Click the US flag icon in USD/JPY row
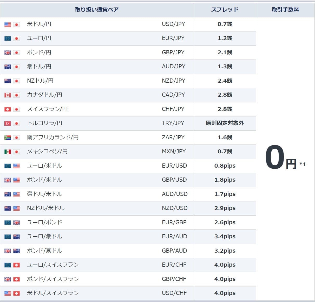This screenshot has width=315, height=302. (x=8, y=24)
